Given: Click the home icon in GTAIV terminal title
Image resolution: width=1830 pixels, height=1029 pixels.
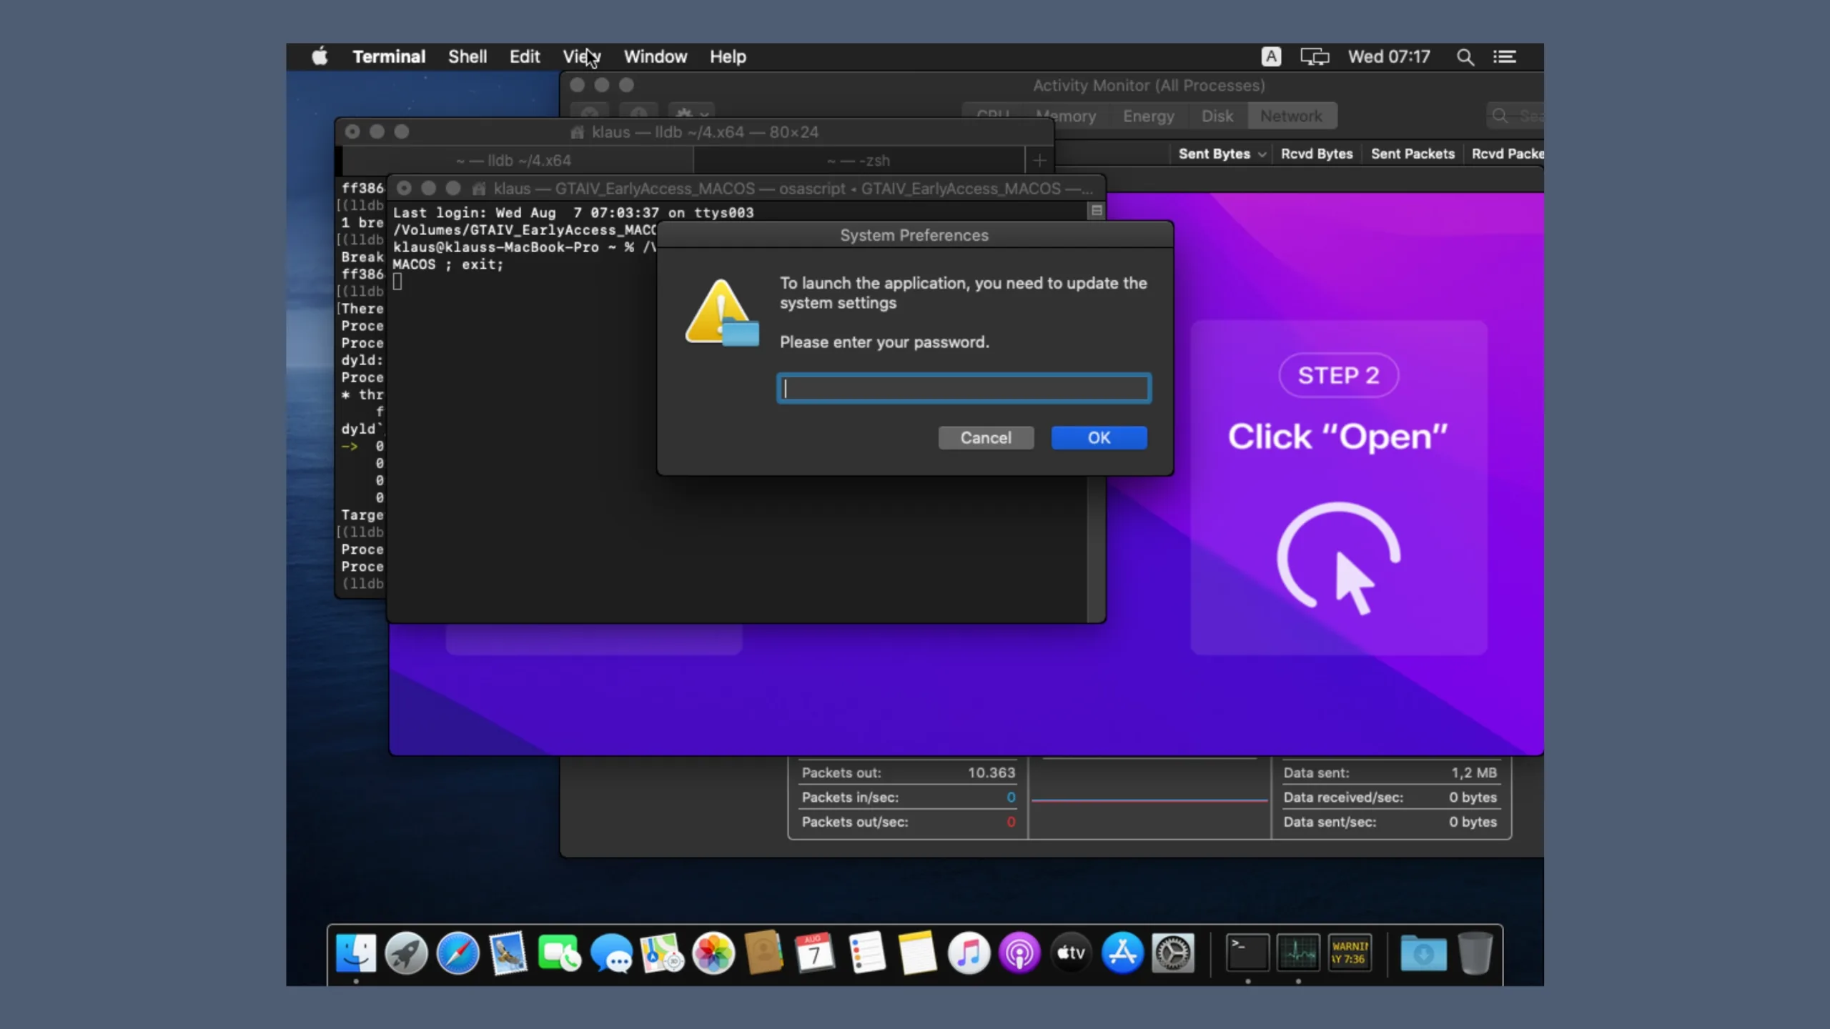Looking at the screenshot, I should pos(479,189).
